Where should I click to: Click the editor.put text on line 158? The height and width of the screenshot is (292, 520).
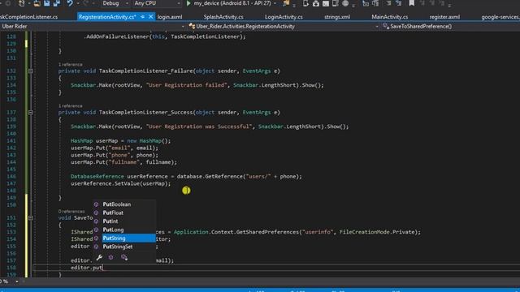[x=87, y=268]
